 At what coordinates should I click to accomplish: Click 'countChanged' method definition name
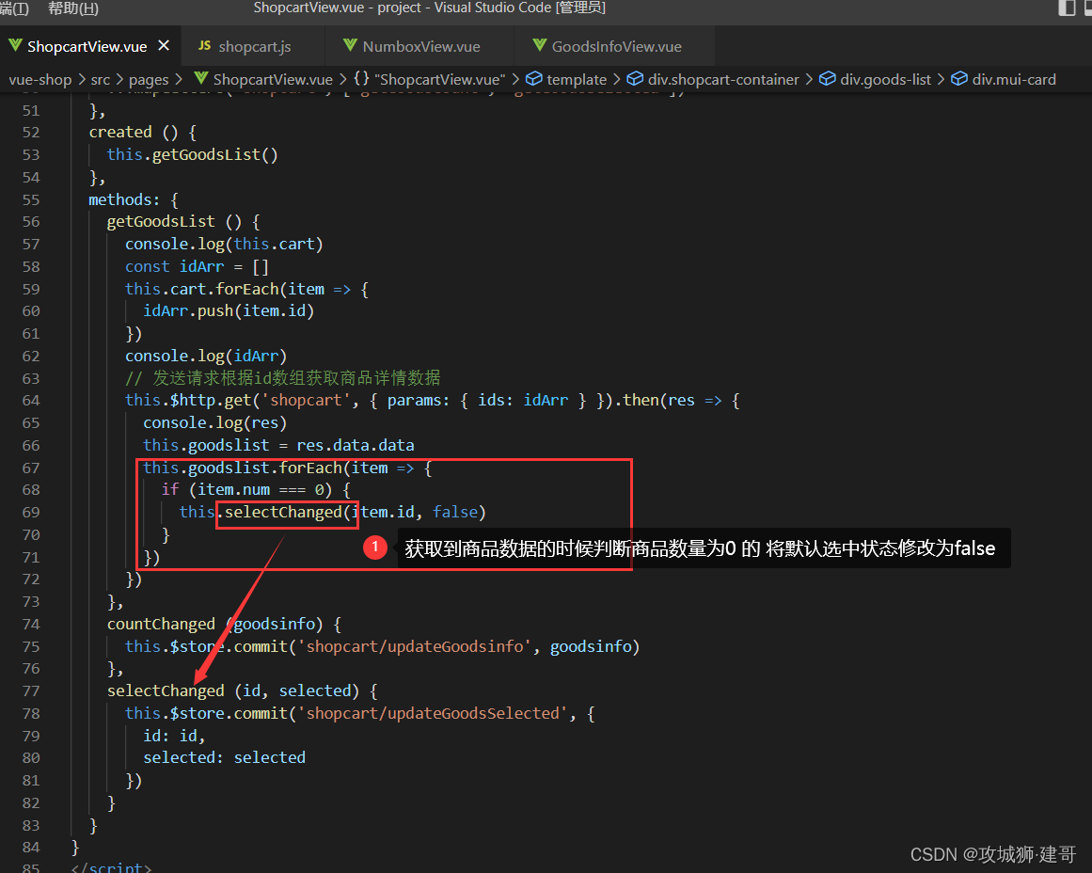tap(161, 625)
